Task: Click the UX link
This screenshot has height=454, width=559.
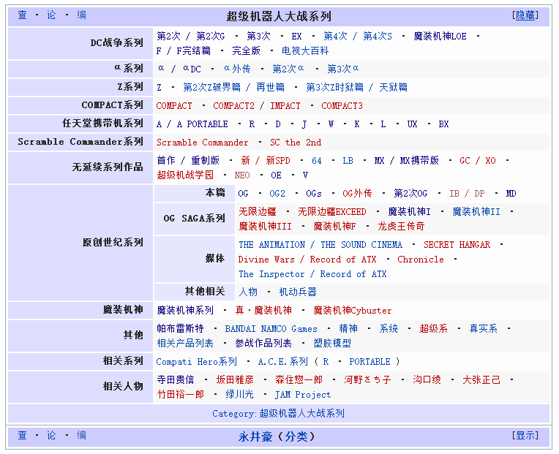Action: 412,124
